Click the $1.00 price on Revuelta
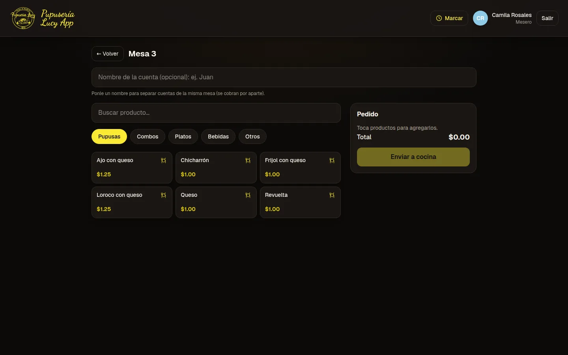Viewport: 568px width, 355px height. click(272, 209)
